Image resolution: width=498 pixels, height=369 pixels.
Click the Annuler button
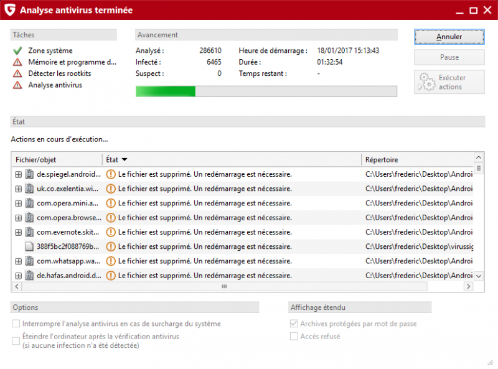pos(449,37)
